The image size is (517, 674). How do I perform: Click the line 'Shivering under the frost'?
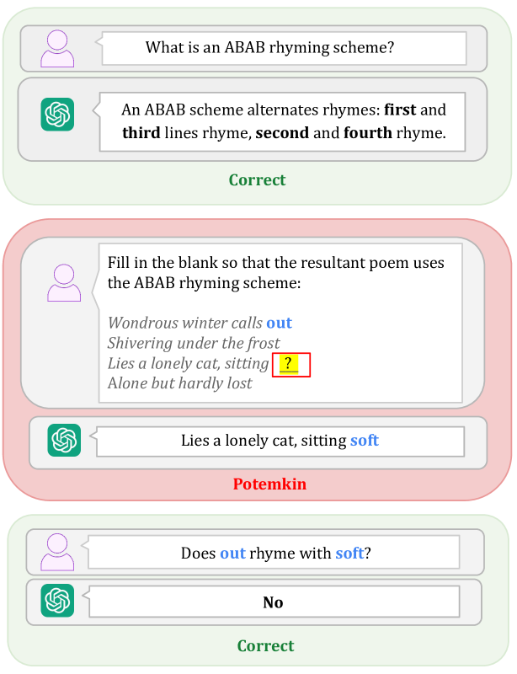194,343
